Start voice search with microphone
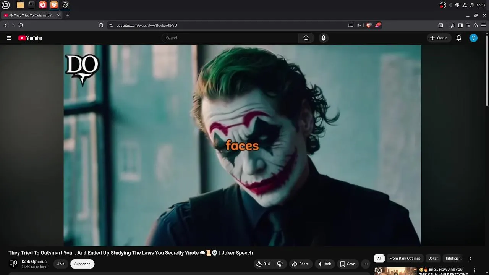This screenshot has width=489, height=275. pos(324,38)
